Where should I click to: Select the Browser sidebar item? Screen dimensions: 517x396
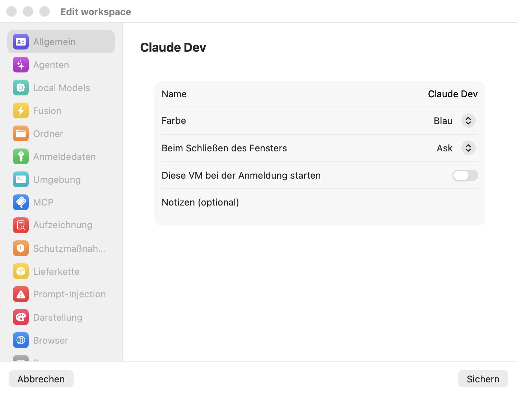[61, 340]
